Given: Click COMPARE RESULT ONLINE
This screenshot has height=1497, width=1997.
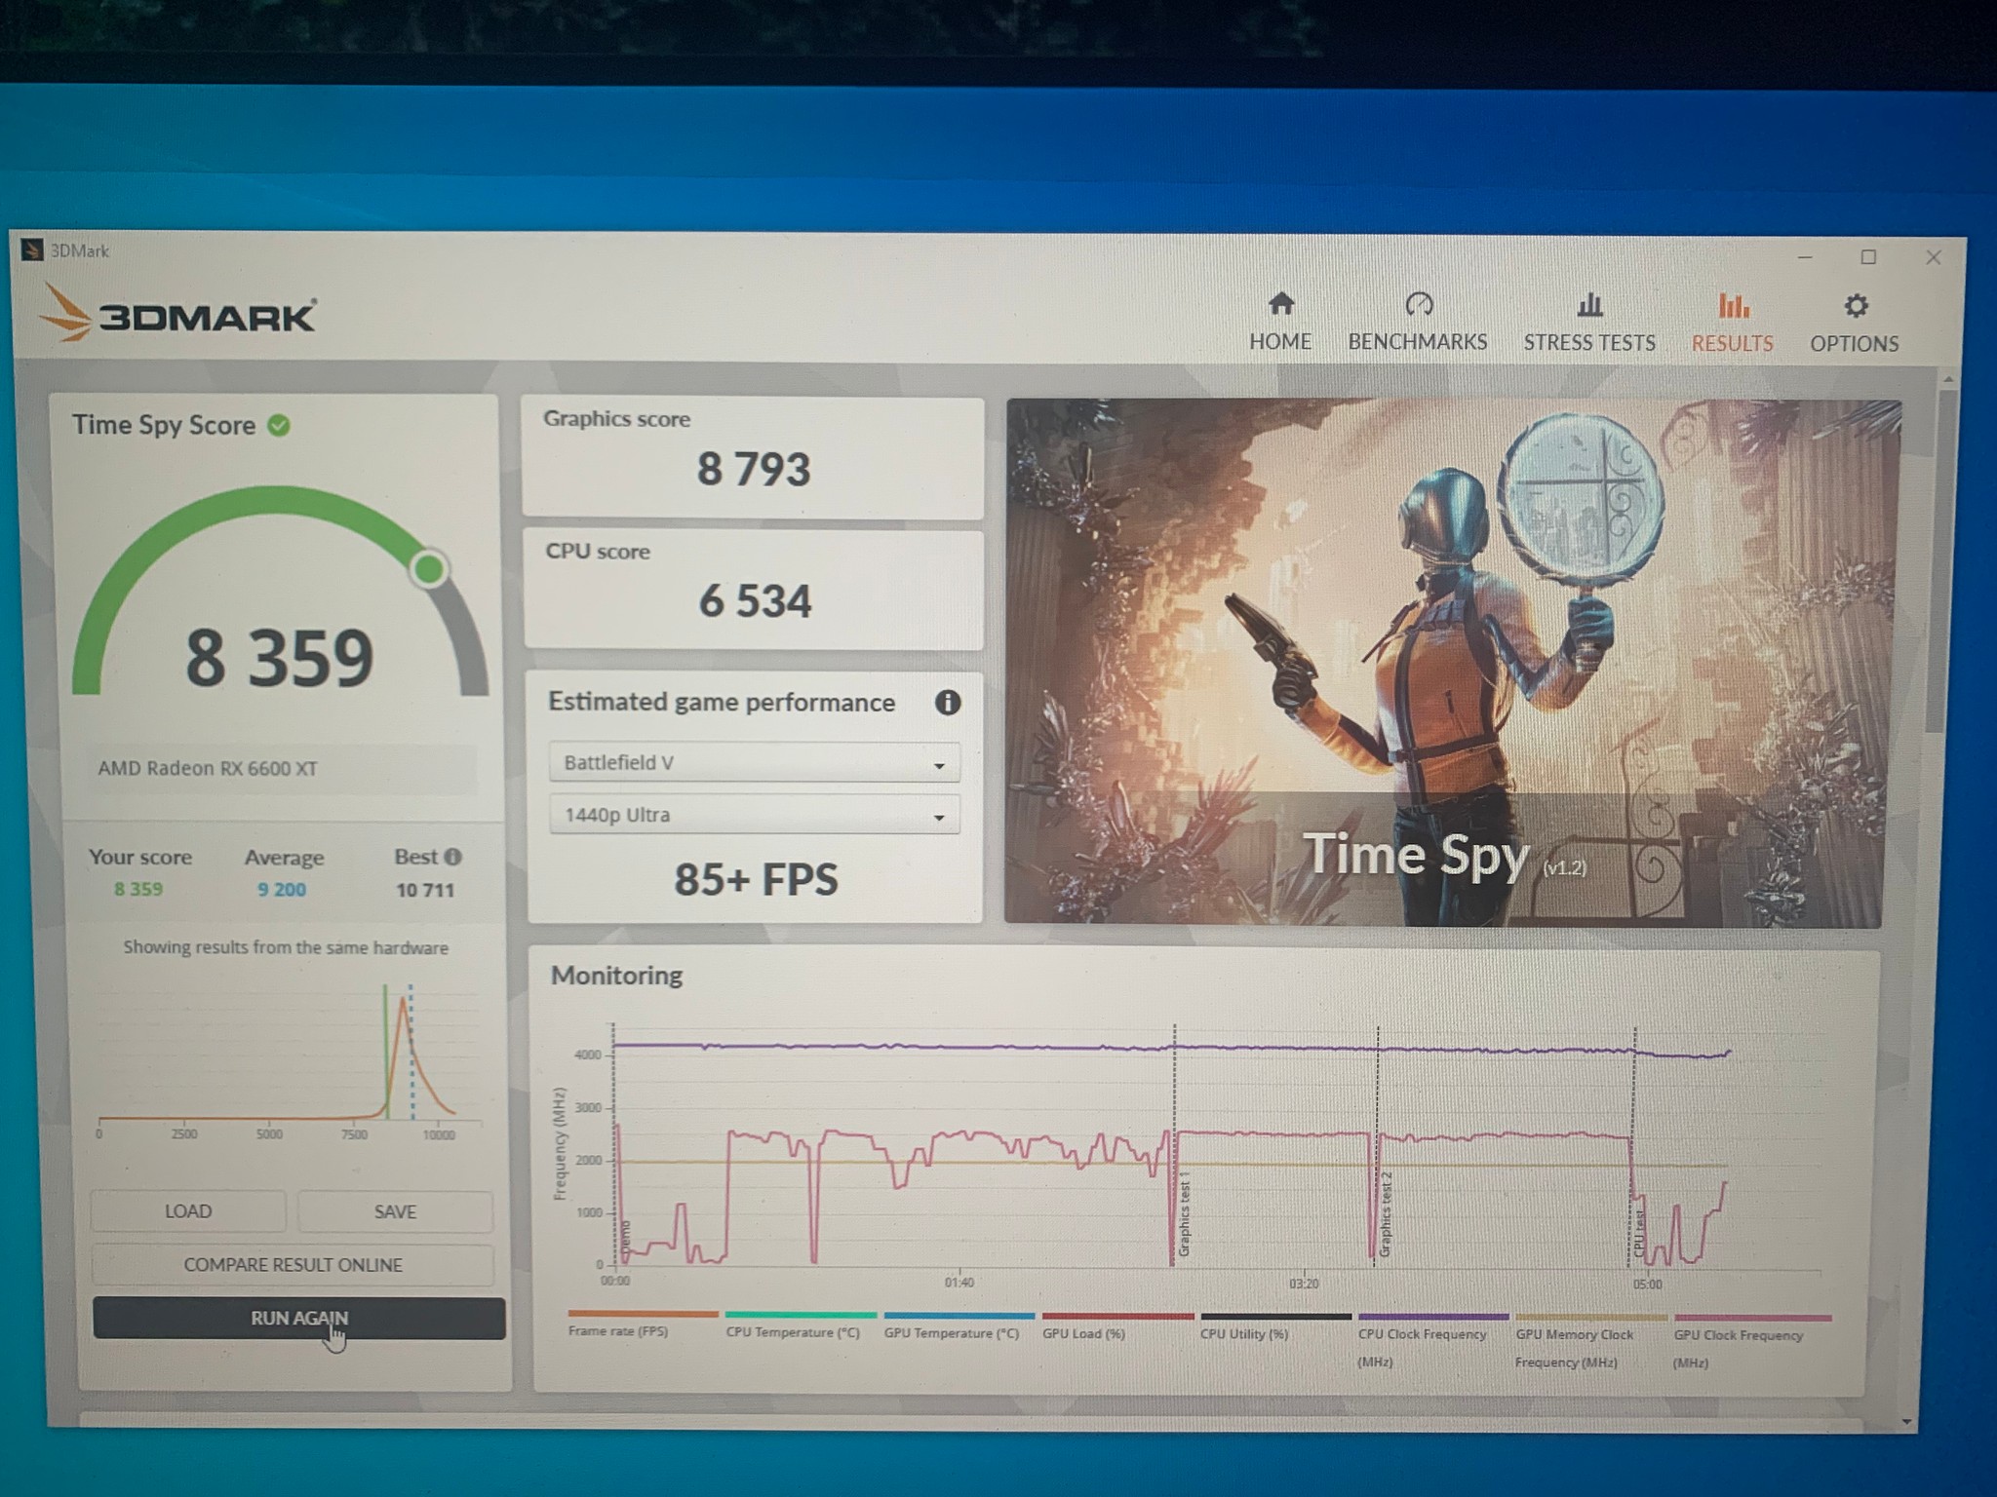Looking at the screenshot, I should 293,1265.
